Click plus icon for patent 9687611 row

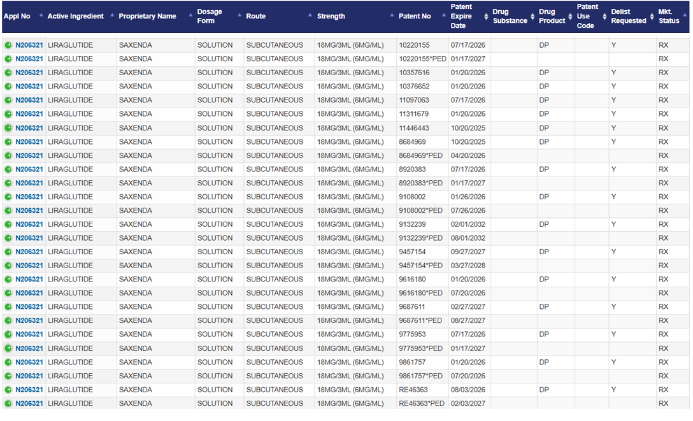click(x=8, y=307)
